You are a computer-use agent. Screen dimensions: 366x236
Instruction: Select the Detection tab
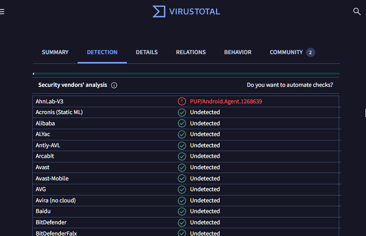click(x=102, y=52)
